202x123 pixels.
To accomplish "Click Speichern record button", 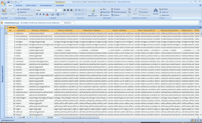I will point(105,12).
